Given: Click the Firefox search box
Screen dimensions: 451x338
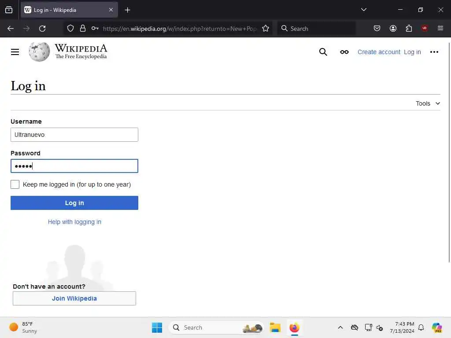Looking at the screenshot, I should pos(316,29).
